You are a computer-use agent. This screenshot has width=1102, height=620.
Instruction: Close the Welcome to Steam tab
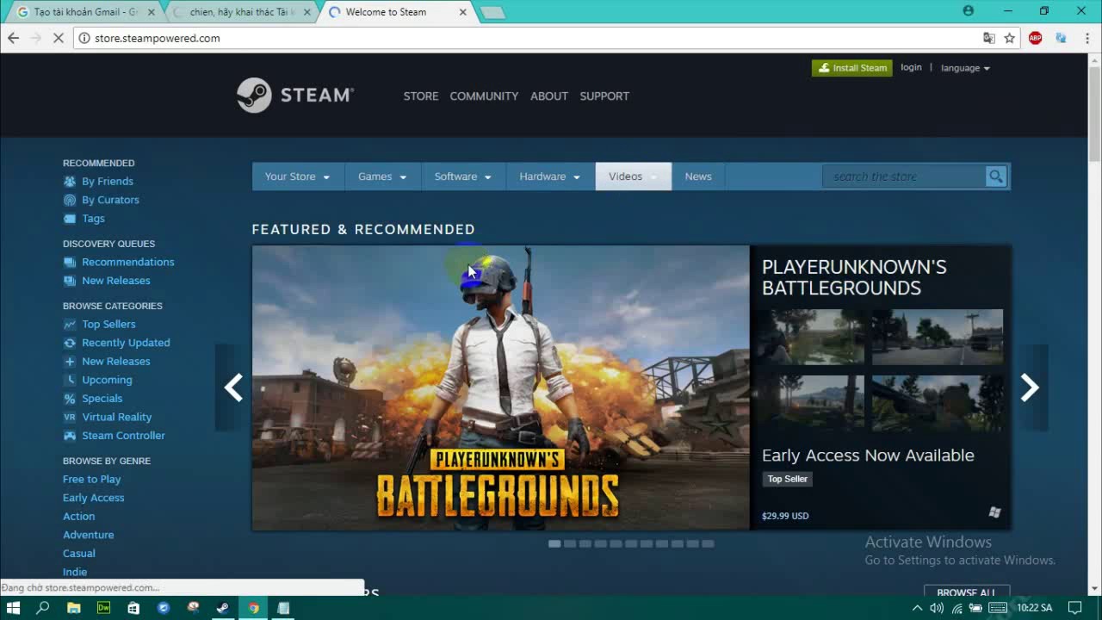click(x=462, y=12)
